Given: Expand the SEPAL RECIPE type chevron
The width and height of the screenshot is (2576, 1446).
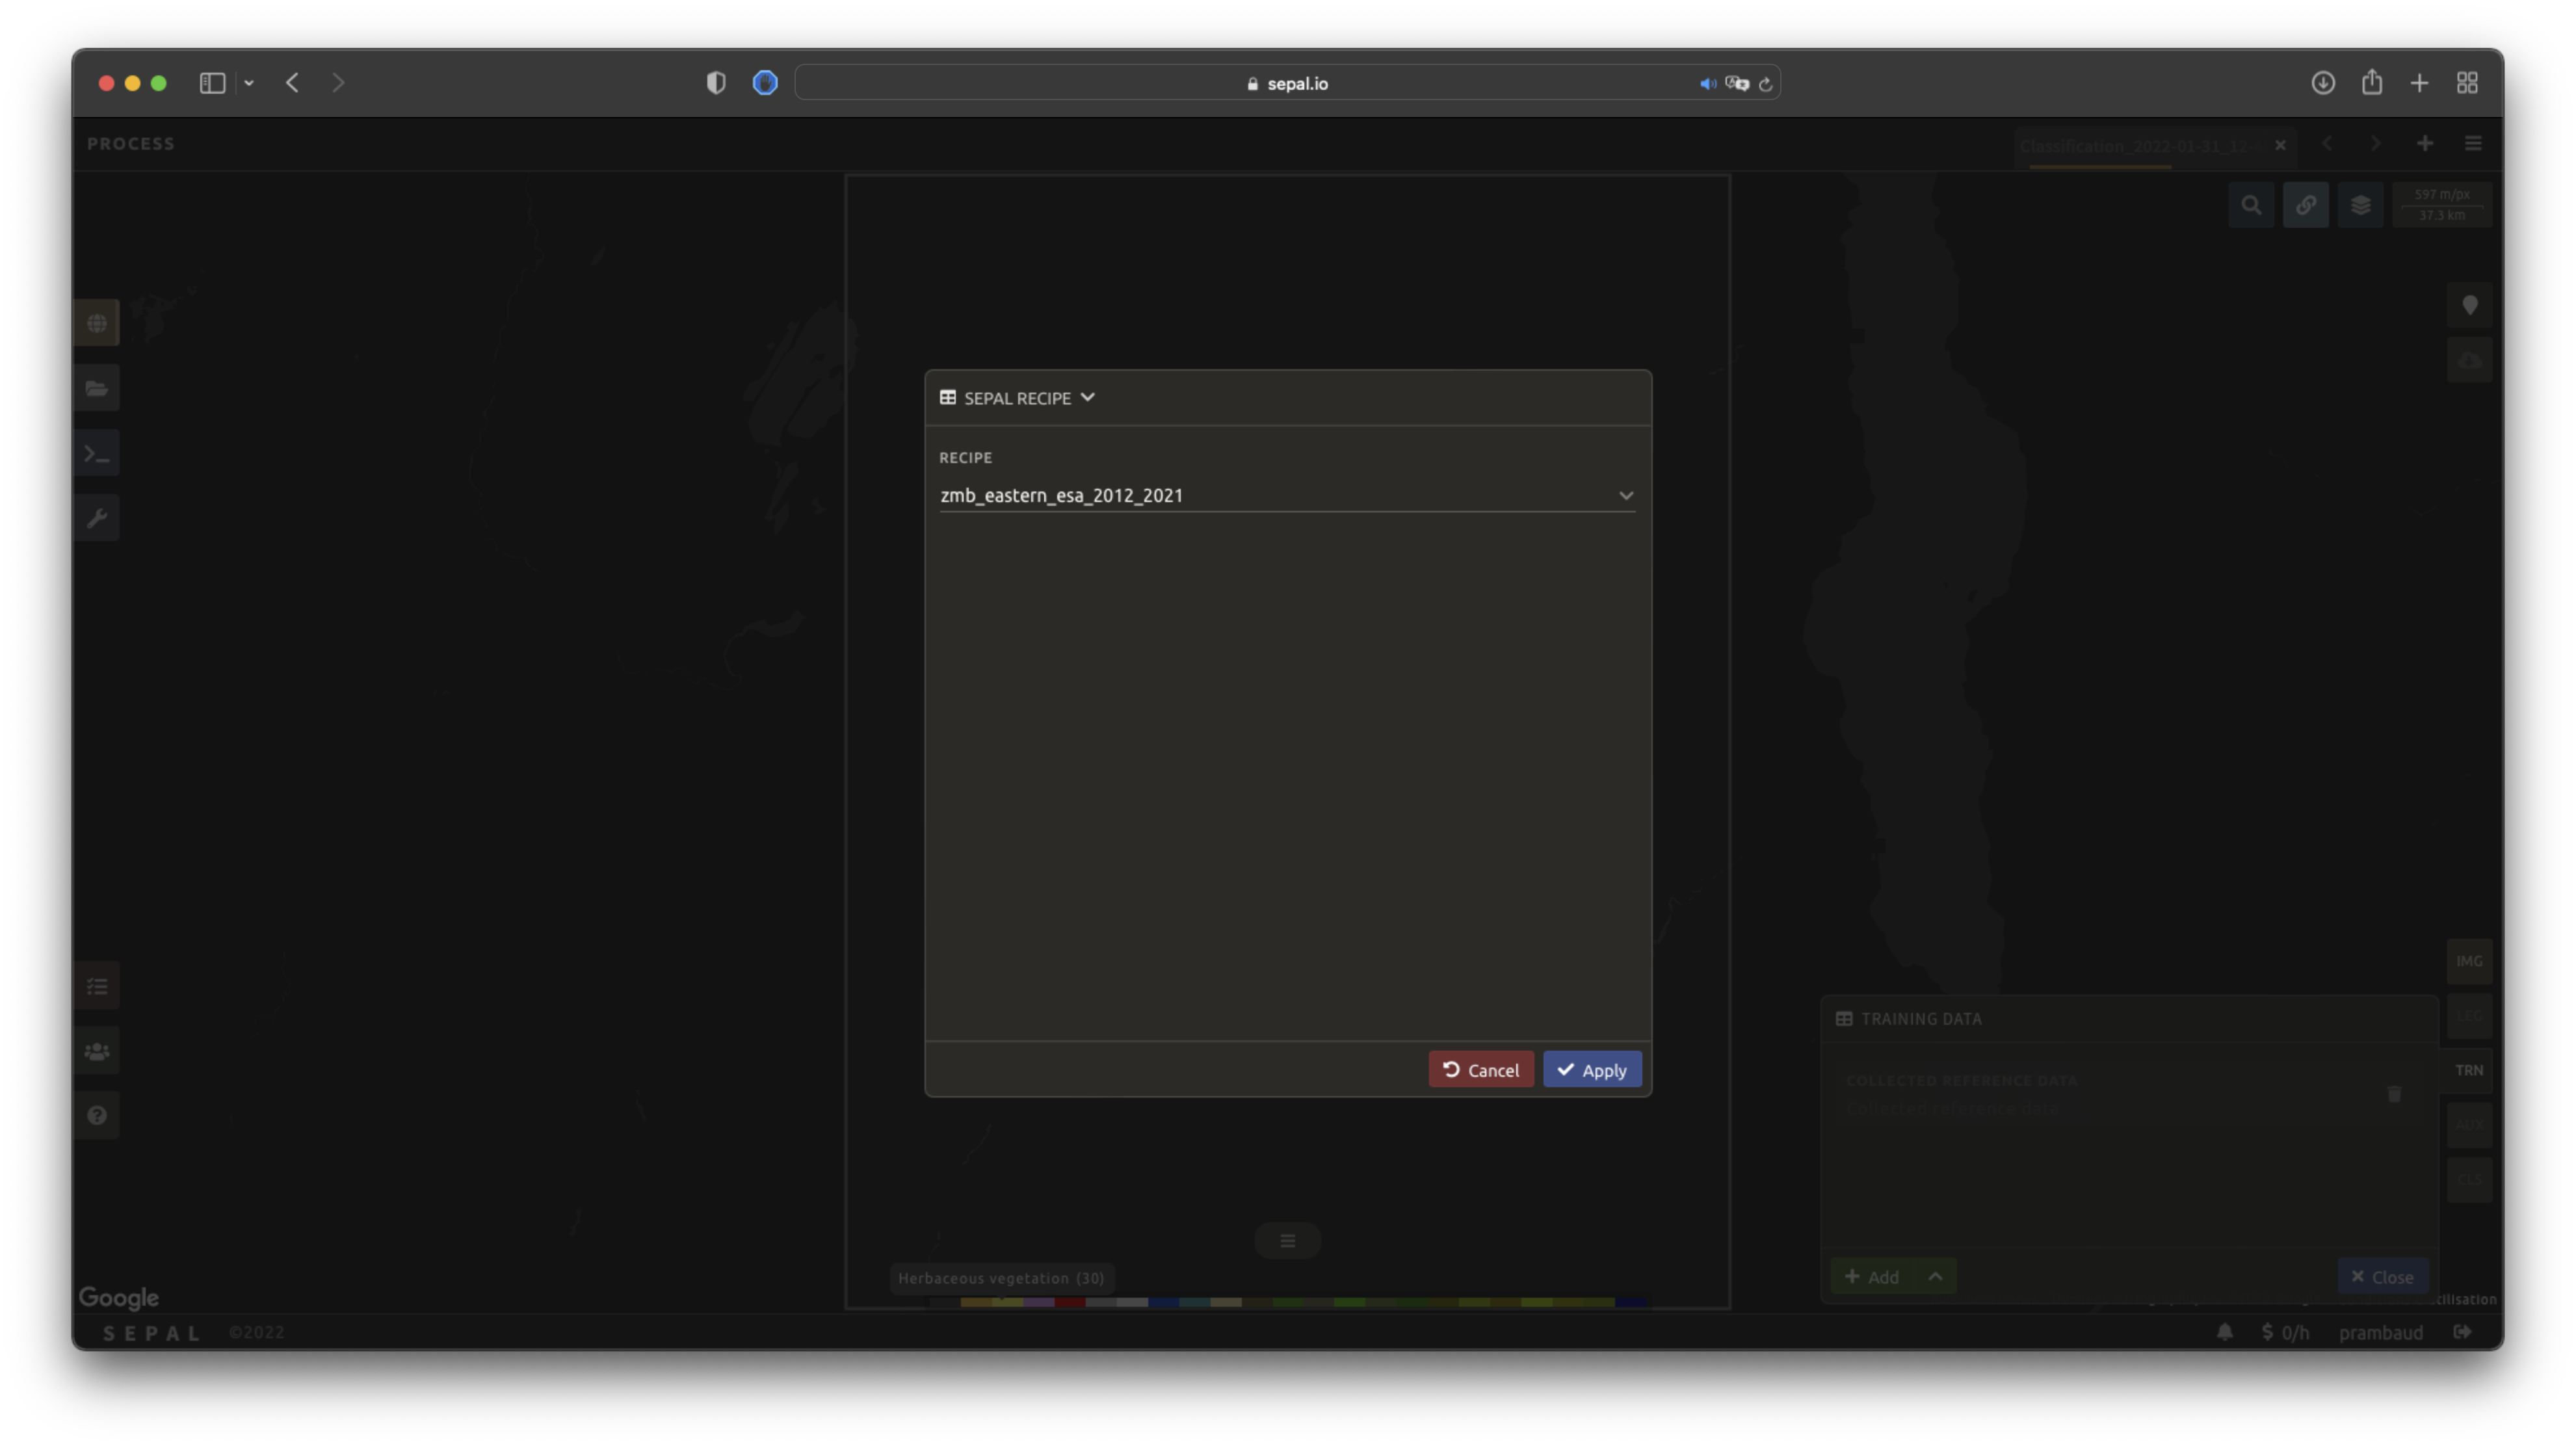Looking at the screenshot, I should point(1088,398).
